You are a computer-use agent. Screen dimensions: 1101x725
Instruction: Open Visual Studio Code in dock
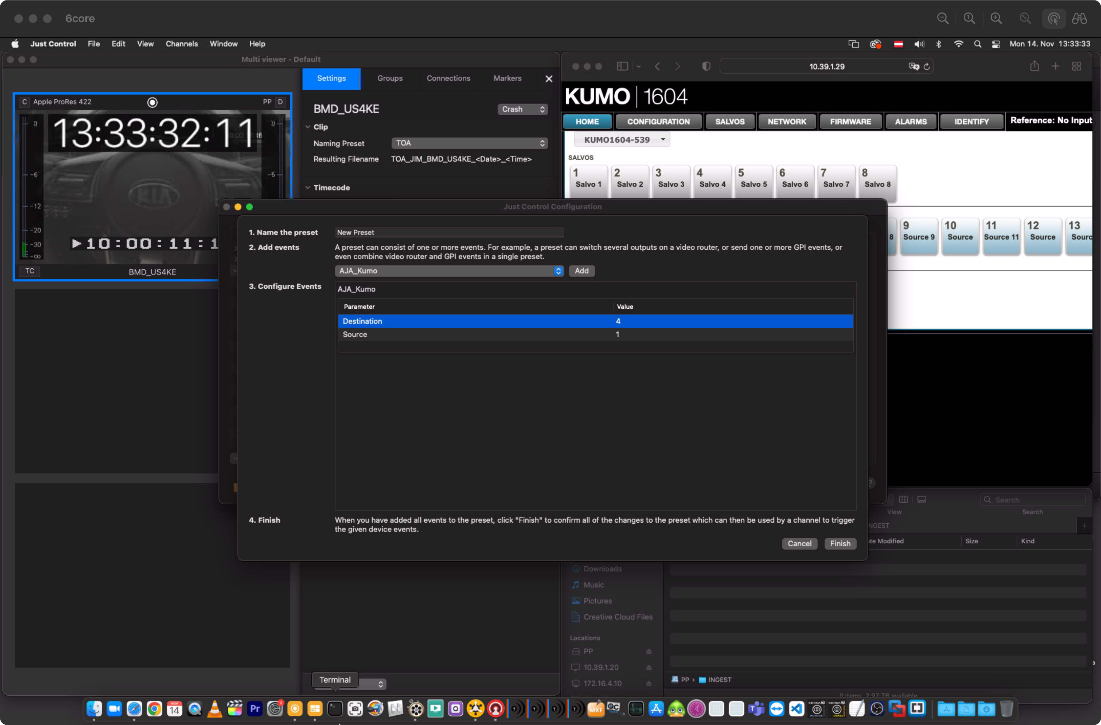click(x=797, y=709)
